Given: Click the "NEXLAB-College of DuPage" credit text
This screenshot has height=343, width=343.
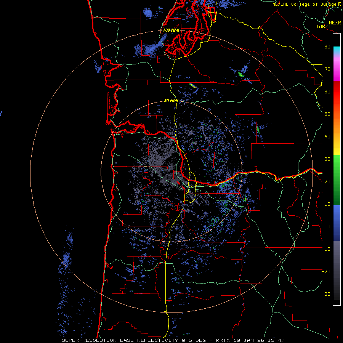Looking at the screenshot, I should pyautogui.click(x=305, y=4).
